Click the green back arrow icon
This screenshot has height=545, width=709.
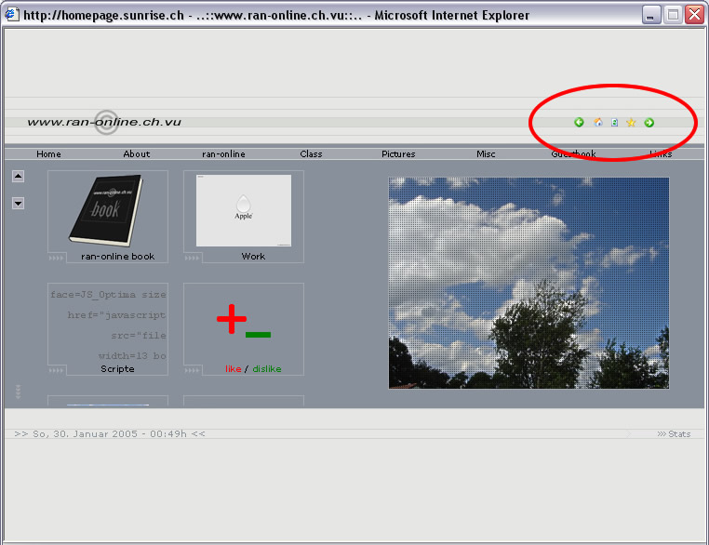point(579,123)
